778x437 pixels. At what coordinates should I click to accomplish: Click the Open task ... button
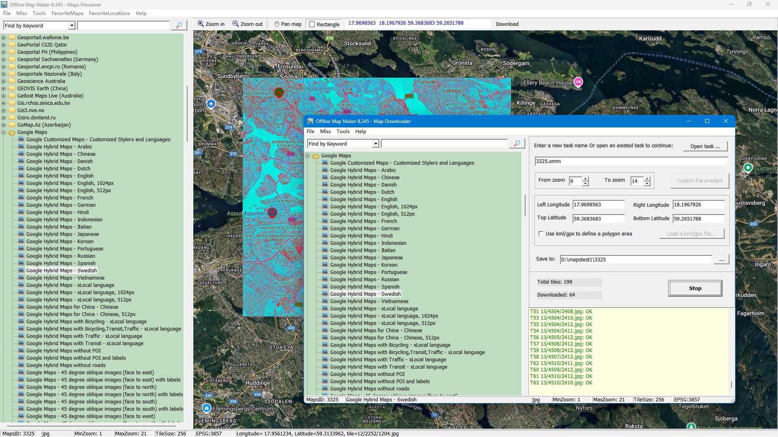pyautogui.click(x=705, y=146)
